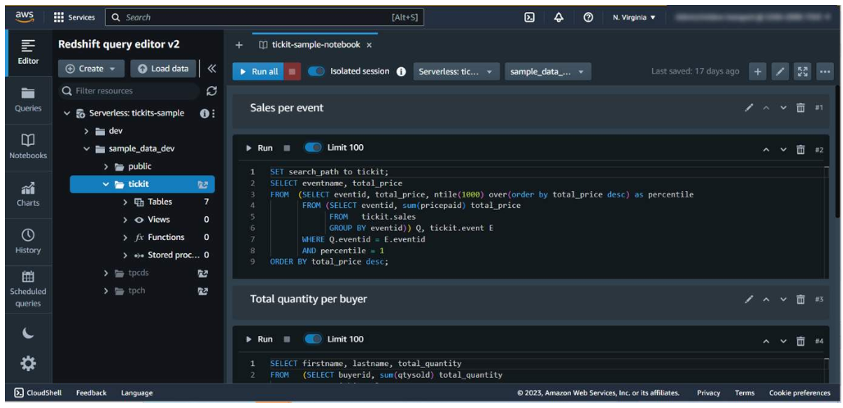Select the tickit-sample-notebook tab
This screenshot has height=408, width=843.
tap(315, 45)
